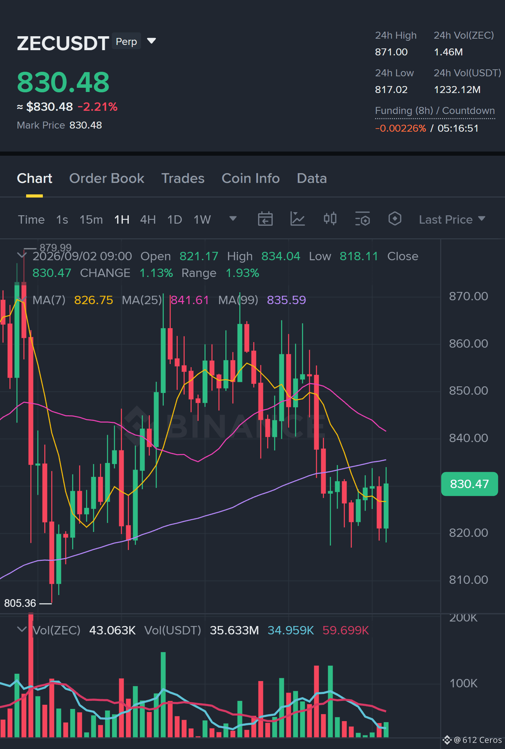Expand more time intervals dropdown arrow
This screenshot has width=505, height=749.
tap(233, 219)
